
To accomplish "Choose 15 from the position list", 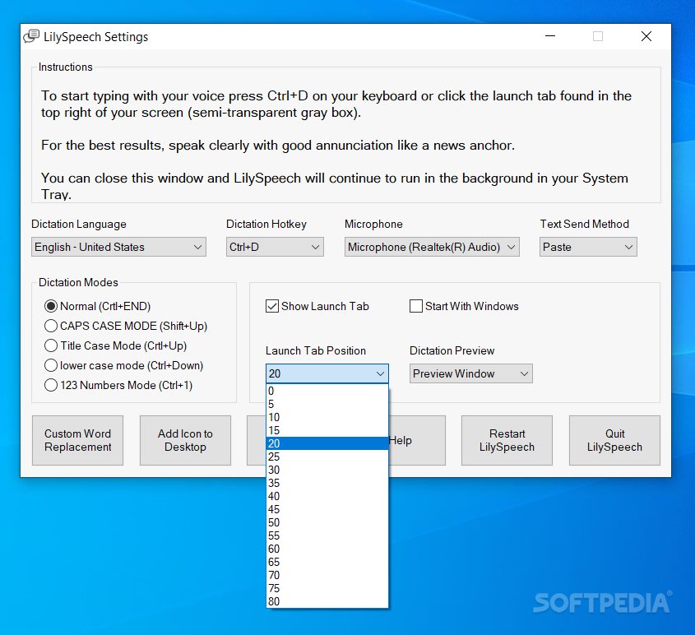I will tap(327, 430).
